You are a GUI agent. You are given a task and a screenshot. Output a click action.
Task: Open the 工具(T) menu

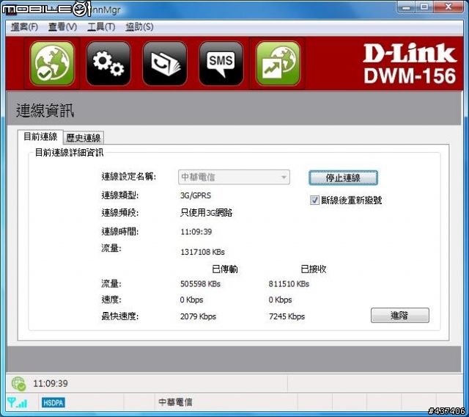pos(101,27)
